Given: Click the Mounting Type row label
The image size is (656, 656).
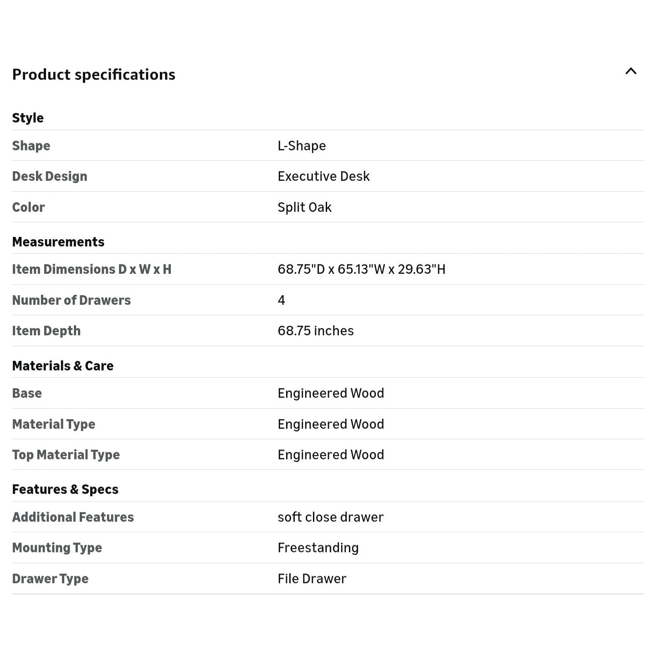Looking at the screenshot, I should (x=57, y=548).
